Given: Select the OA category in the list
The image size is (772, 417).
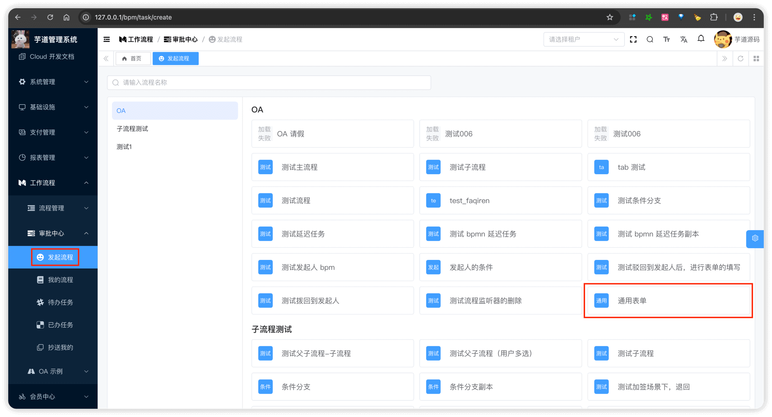Looking at the screenshot, I should click(175, 110).
